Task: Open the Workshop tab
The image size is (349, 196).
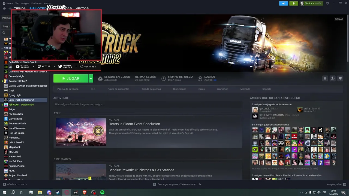Action: pos(222,89)
